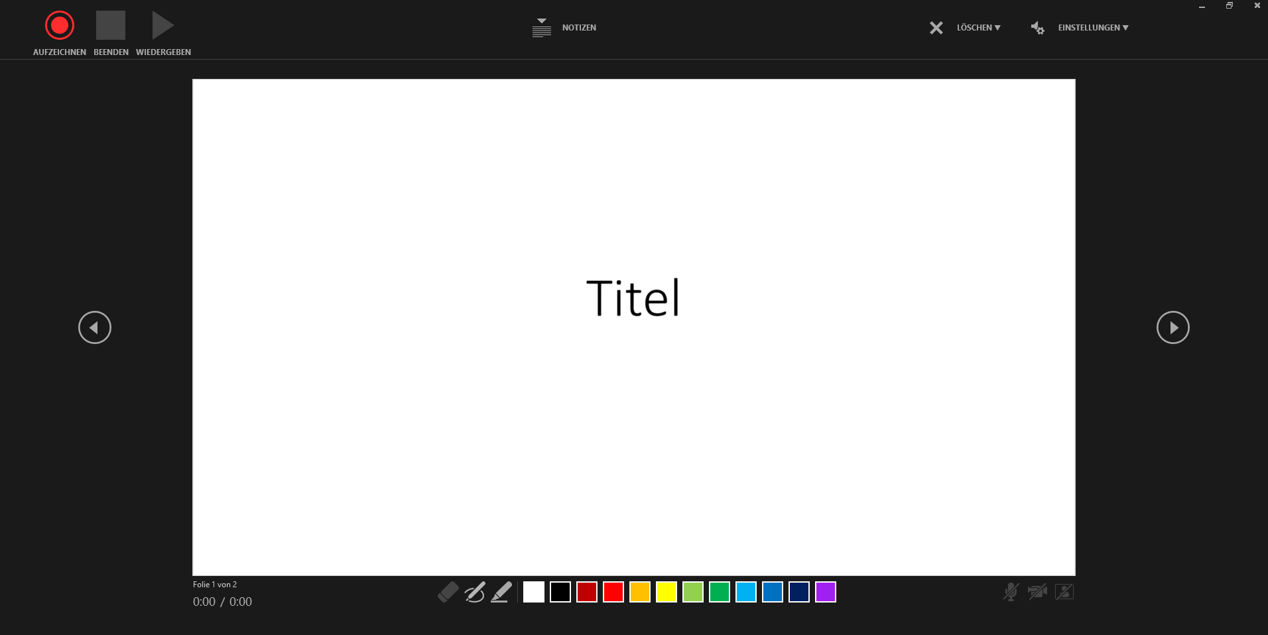Click the 0:00 / 0:00 timer
Viewport: 1268px width, 635px height.
point(223,602)
